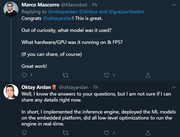This screenshot has width=180, height=137.
Task: Like Marco Mascorro's tweet
Action: tap(106, 75)
